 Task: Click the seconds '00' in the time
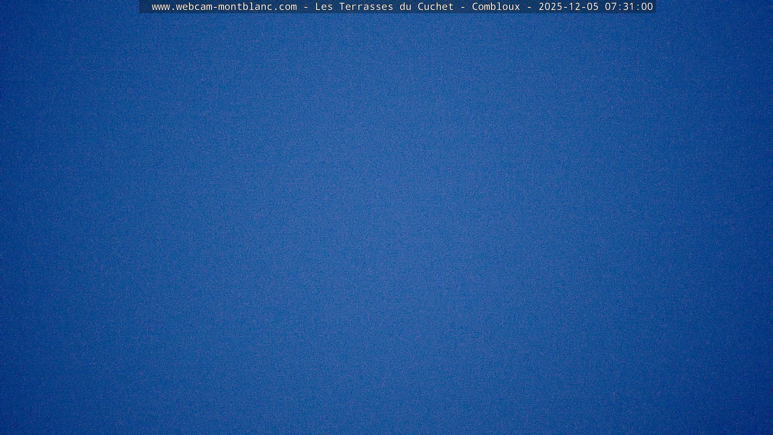(x=647, y=7)
